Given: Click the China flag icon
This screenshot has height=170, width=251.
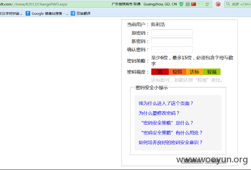Looking at the screenshot, I should pyautogui.click(x=194, y=4).
